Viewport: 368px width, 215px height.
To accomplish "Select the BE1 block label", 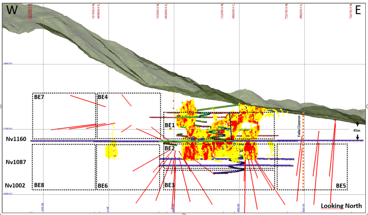I will tap(169, 125).
